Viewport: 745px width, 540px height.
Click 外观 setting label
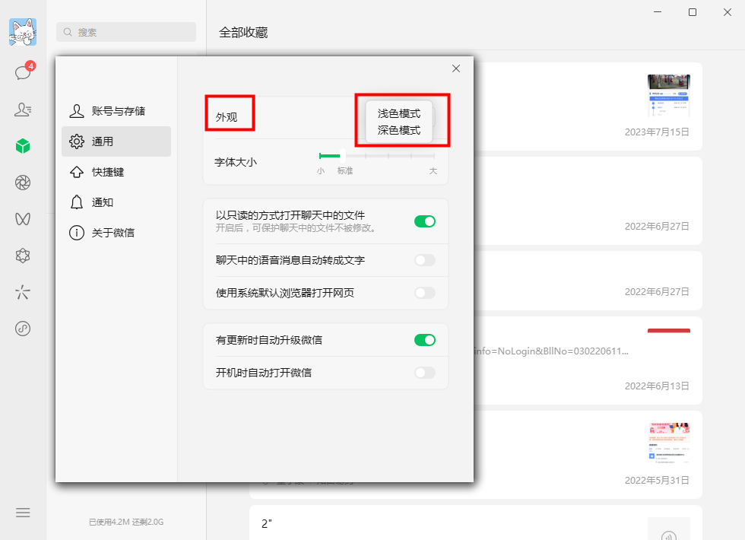pos(227,117)
